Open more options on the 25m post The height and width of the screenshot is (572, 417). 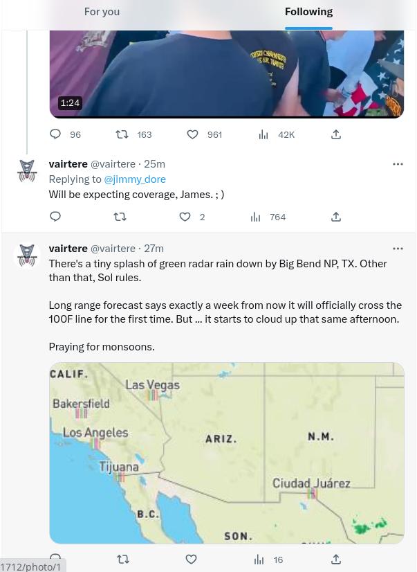398,164
